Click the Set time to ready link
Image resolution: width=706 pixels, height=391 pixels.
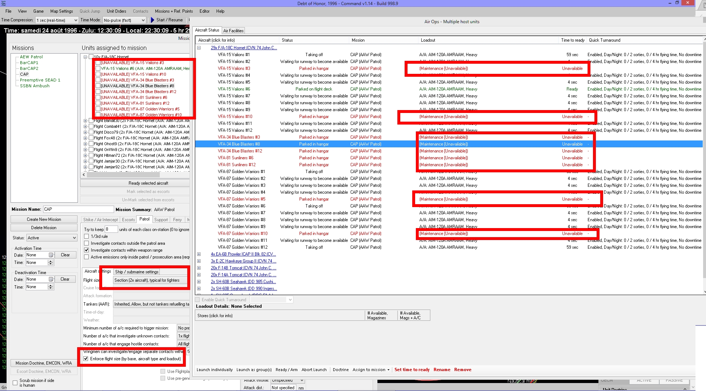(412, 370)
